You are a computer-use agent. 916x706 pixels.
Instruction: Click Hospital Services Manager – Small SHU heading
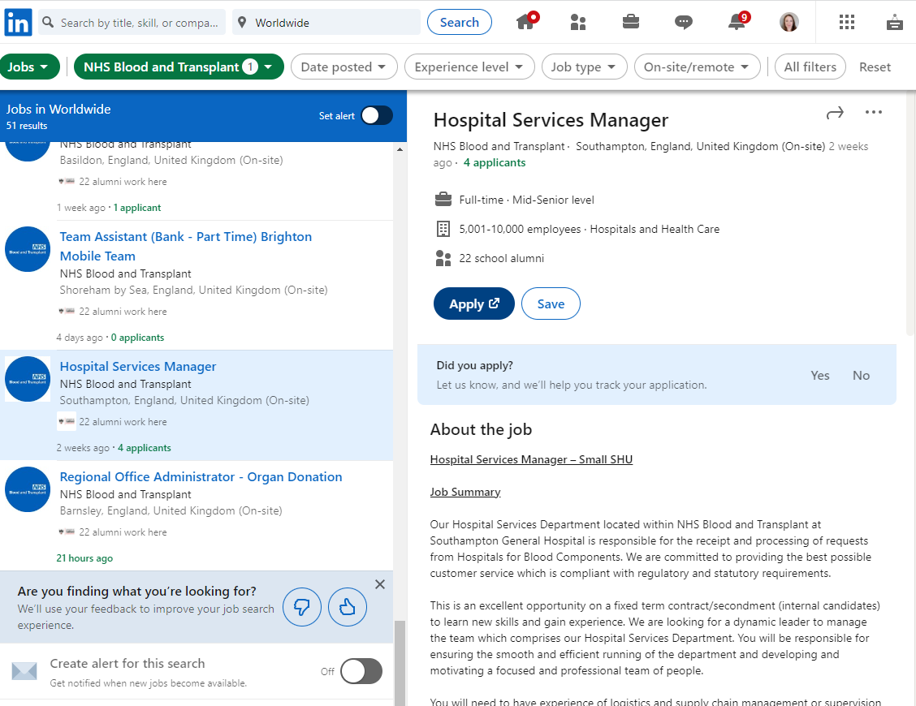click(531, 459)
